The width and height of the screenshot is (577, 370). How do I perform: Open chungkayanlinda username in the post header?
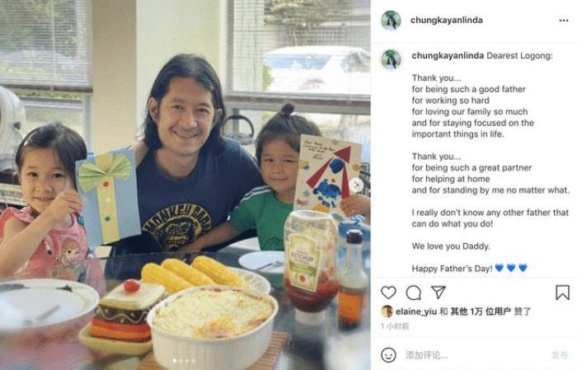click(447, 21)
